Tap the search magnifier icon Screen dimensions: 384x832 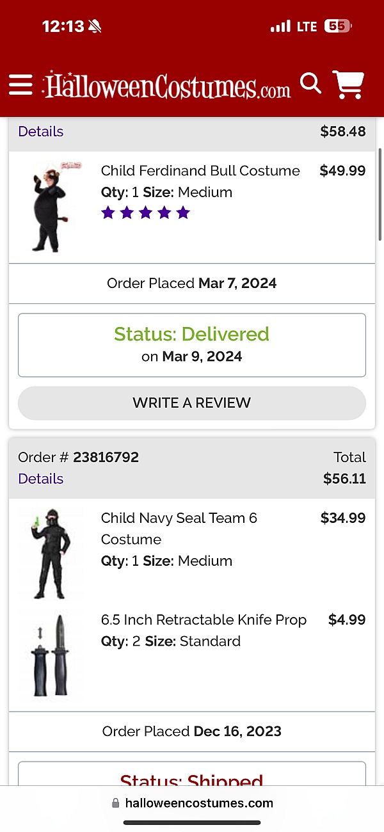310,83
